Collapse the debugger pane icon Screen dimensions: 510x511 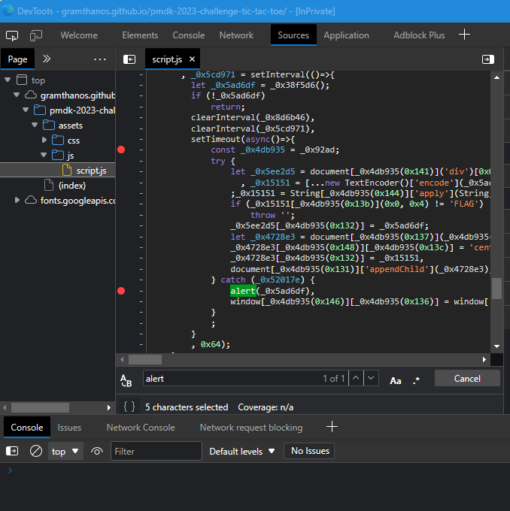click(487, 59)
